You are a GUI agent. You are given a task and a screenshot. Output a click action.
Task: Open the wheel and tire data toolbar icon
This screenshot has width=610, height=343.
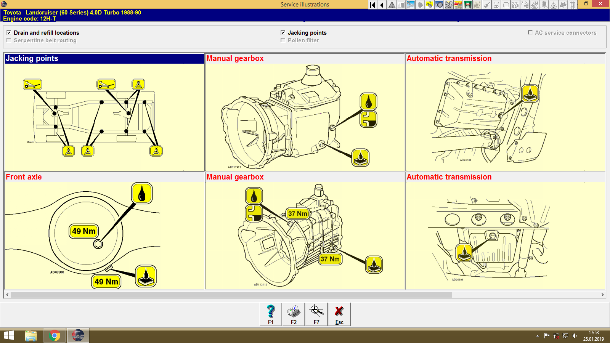click(439, 5)
